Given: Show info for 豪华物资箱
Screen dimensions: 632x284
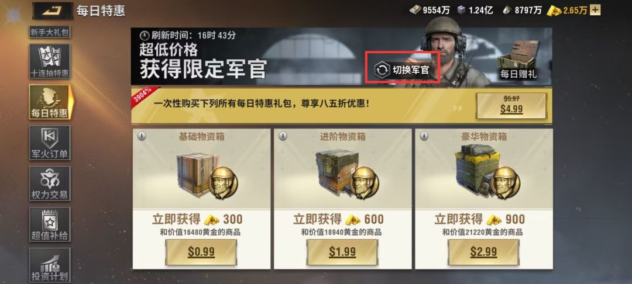Looking at the screenshot, I should pos(424,136).
